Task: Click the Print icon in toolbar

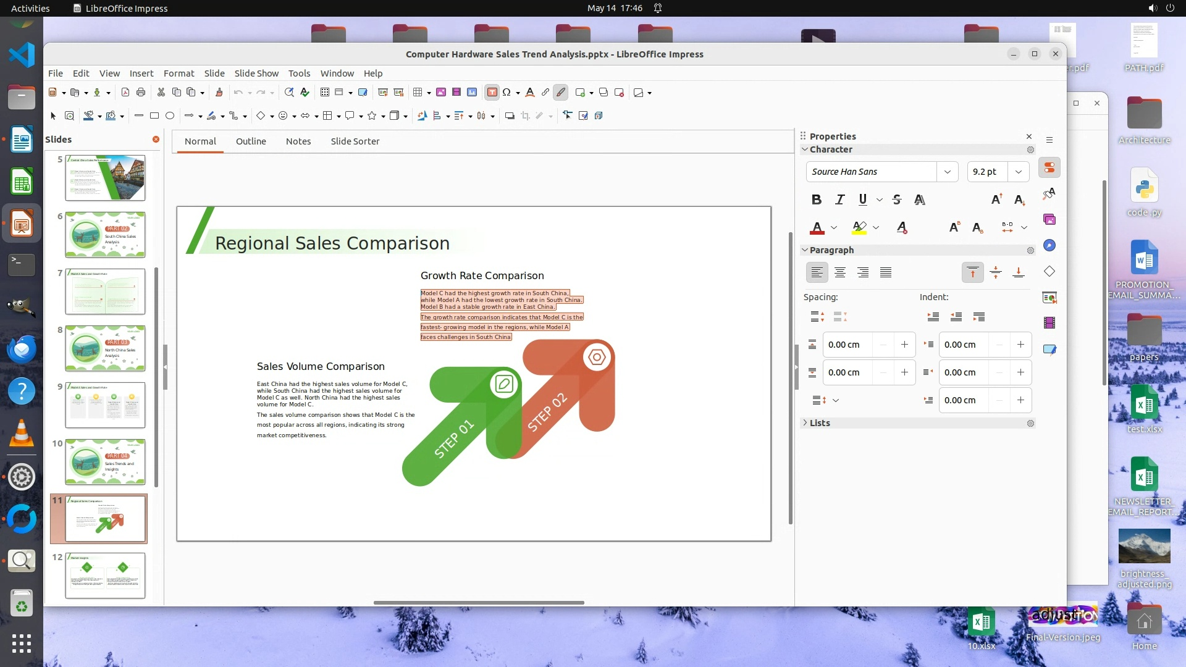Action: click(141, 93)
